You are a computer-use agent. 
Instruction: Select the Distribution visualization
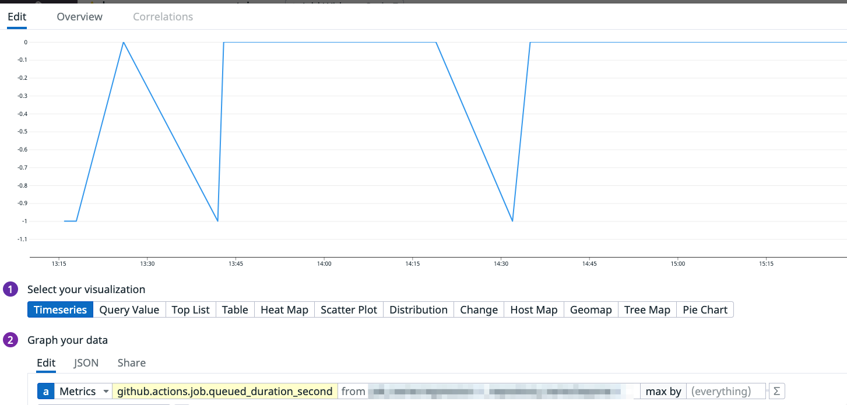tap(418, 309)
